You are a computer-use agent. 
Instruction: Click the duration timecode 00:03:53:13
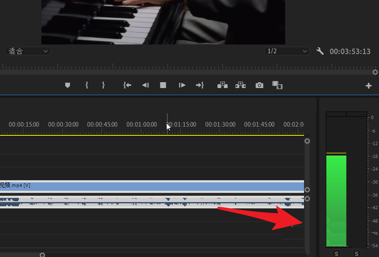pyautogui.click(x=350, y=52)
